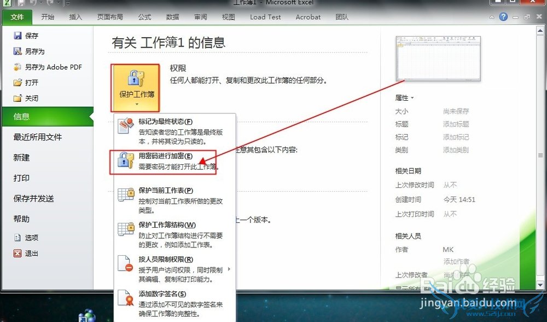Click the Protect Workbook lock icon
This screenshot has height=322, width=547.
click(136, 78)
